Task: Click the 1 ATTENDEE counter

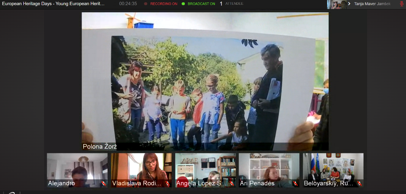Action: [x=232, y=4]
